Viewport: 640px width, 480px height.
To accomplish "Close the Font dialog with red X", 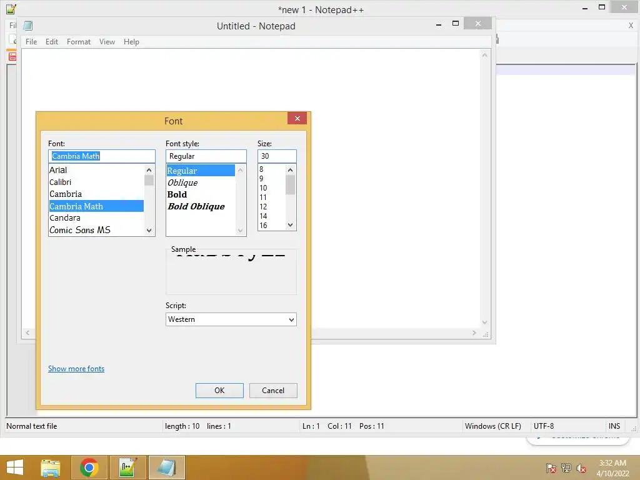I will pos(297,118).
